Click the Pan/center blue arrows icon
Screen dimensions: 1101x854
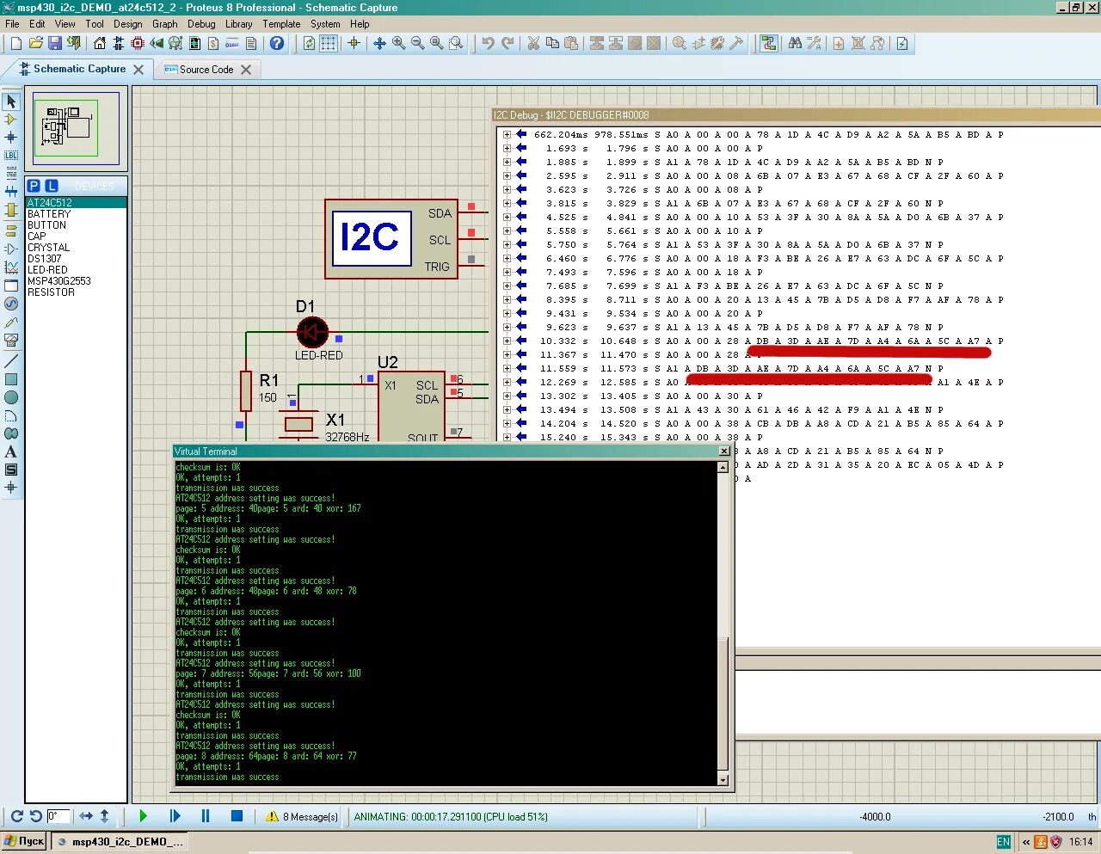pyautogui.click(x=379, y=43)
